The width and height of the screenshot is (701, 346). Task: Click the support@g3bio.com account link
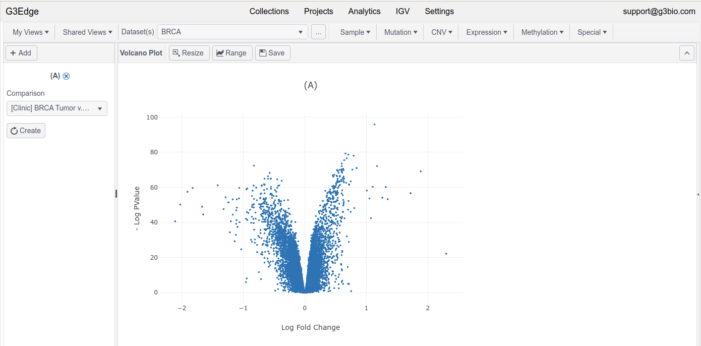659,11
